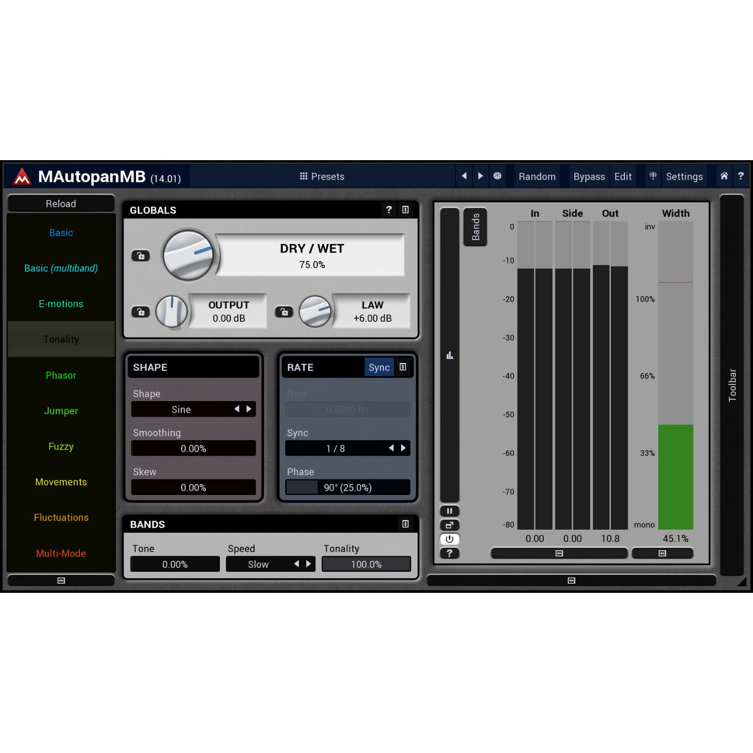Click the next arrow on Shape selector
Viewport: 753px width, 753px height.
(249, 409)
